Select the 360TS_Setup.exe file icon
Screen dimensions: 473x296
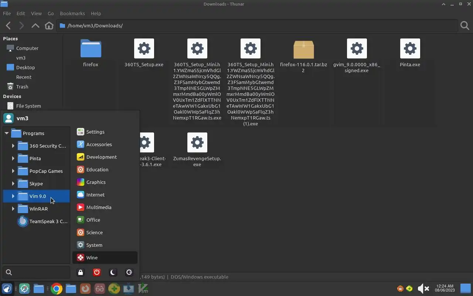pyautogui.click(x=144, y=48)
